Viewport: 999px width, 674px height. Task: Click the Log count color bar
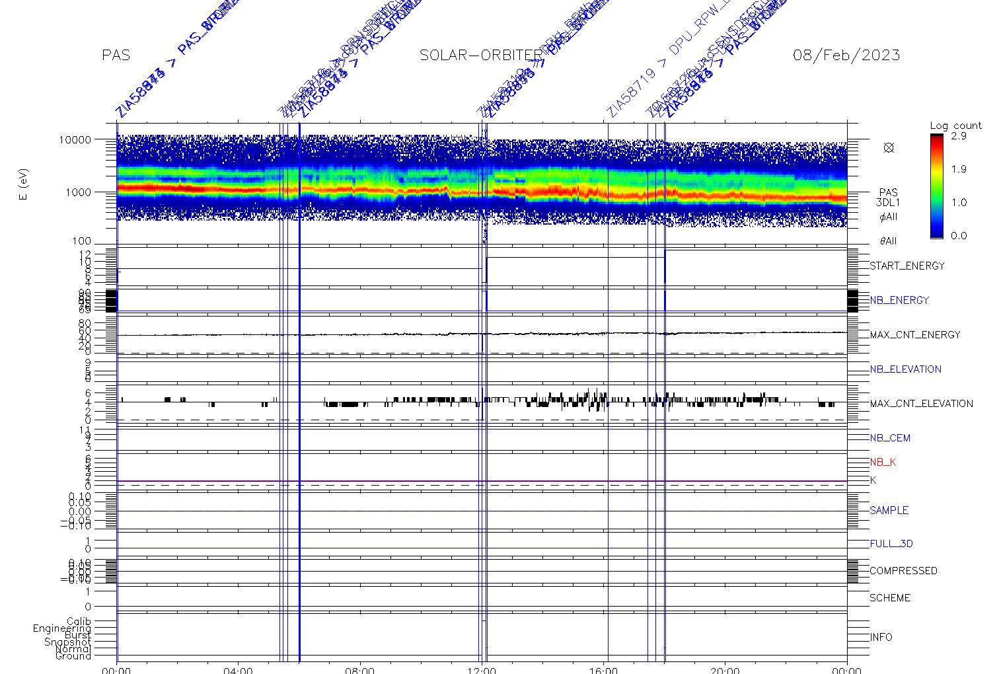tap(936, 186)
